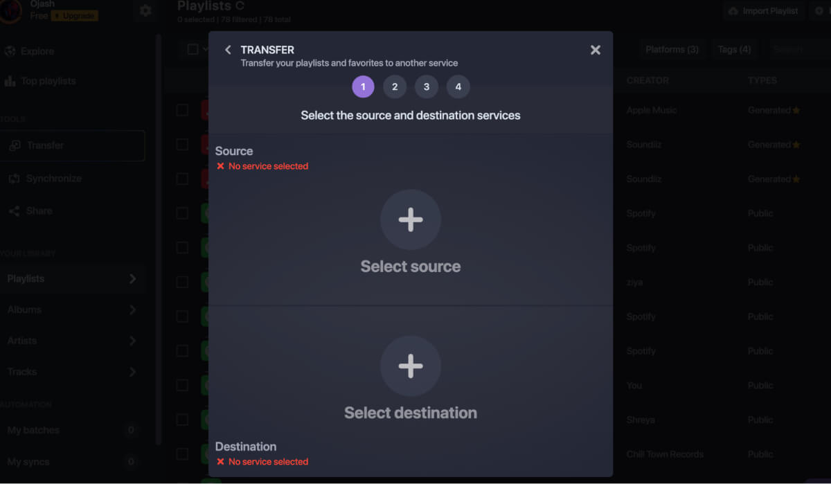
Task: Click the back arrow in Transfer dialog
Action: (228, 49)
